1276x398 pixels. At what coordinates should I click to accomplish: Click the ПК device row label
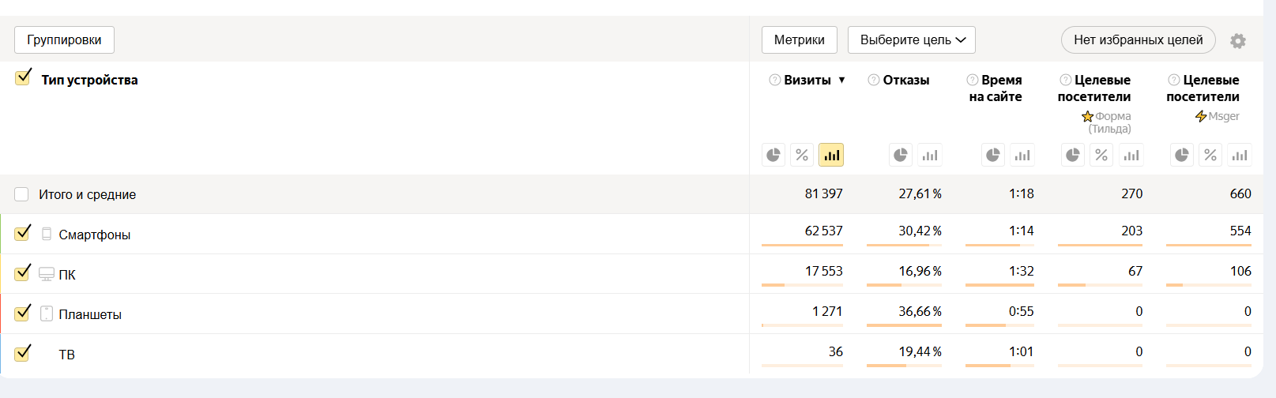pos(67,275)
